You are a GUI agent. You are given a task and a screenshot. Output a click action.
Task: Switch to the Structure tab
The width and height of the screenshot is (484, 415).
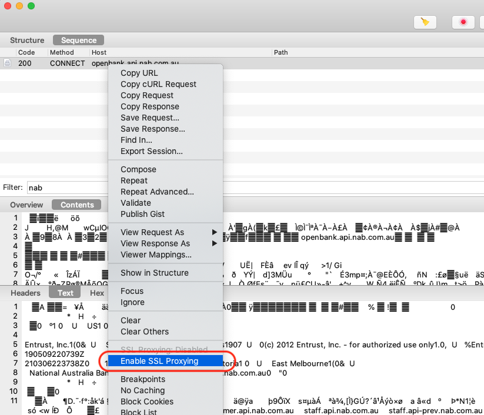pyautogui.click(x=27, y=40)
